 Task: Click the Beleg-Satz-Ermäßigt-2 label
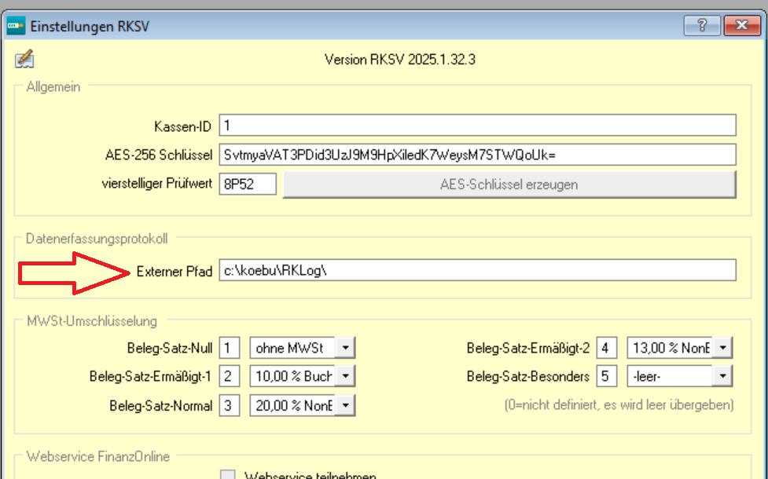coord(528,349)
